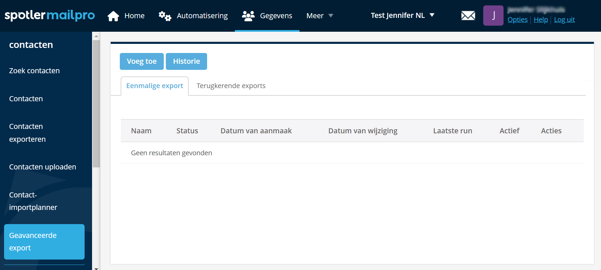This screenshot has width=601, height=270.
Task: Click the contacten sidebar heading
Action: (31, 45)
